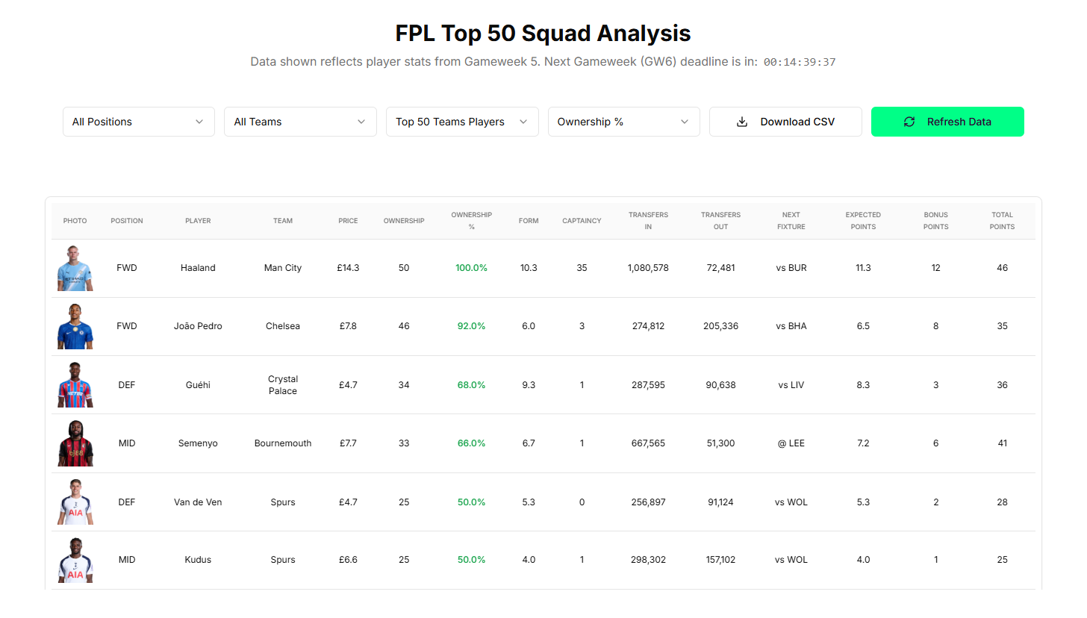Select Haaland's player photo
1087x618 pixels.
pyautogui.click(x=75, y=267)
